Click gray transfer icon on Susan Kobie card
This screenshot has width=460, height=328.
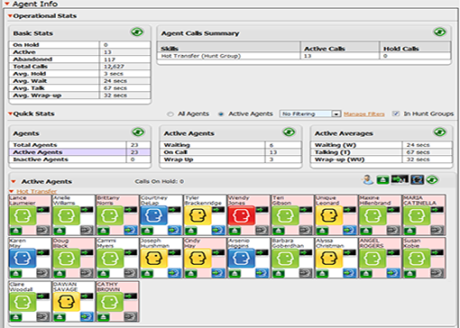437,273
